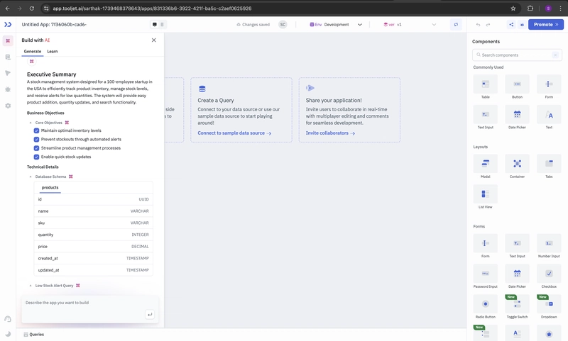Image resolution: width=568 pixels, height=341 pixels.
Task: Close the Build with AI panel
Action: pos(153,40)
